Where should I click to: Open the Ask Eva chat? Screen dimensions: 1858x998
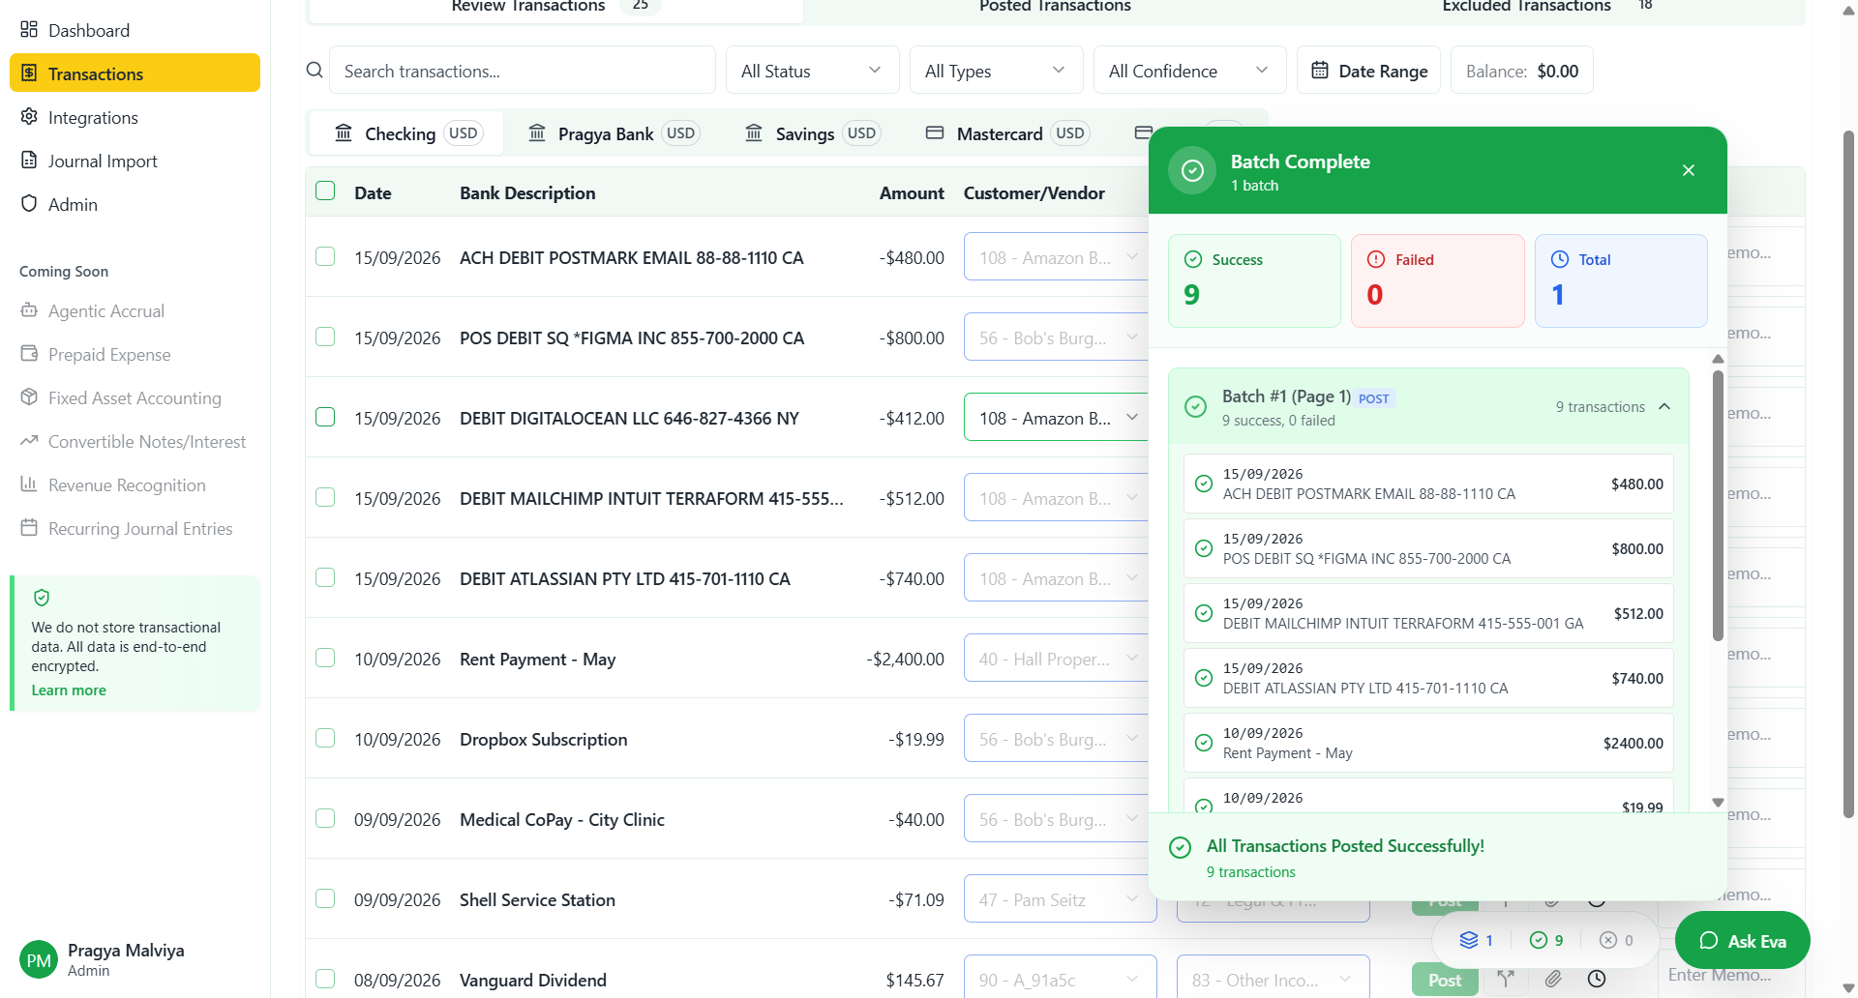tap(1742, 941)
